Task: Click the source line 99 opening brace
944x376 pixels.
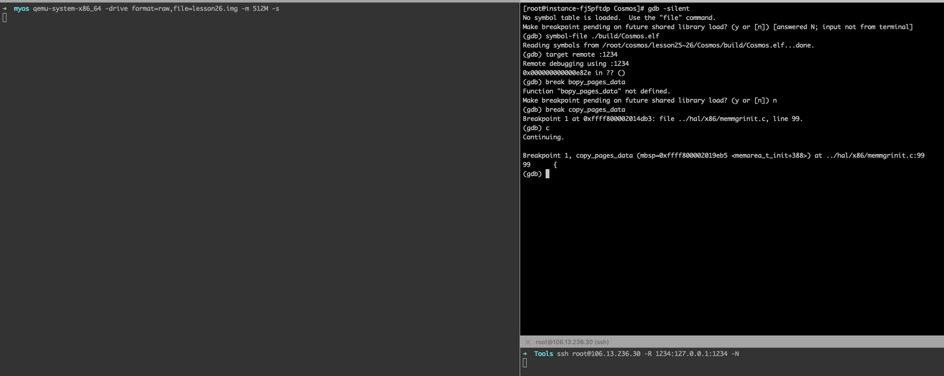Action: (555, 165)
